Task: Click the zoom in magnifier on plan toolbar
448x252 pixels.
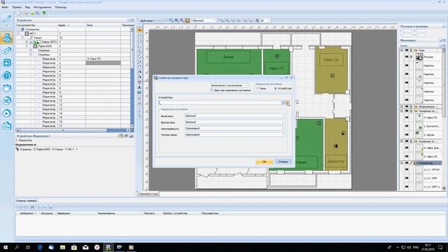Action: pyautogui.click(x=176, y=20)
